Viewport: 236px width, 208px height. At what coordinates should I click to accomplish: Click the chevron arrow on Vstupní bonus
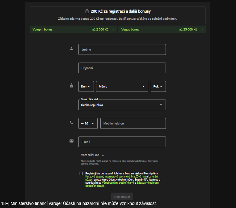pyautogui.click(x=113, y=30)
